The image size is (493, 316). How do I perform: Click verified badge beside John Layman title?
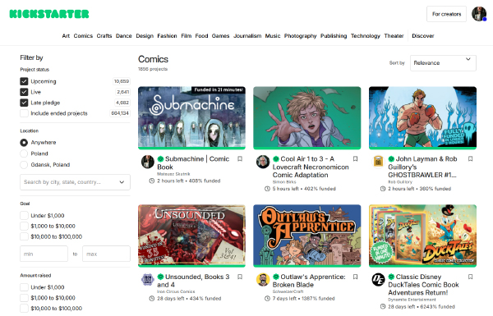pyautogui.click(x=391, y=159)
